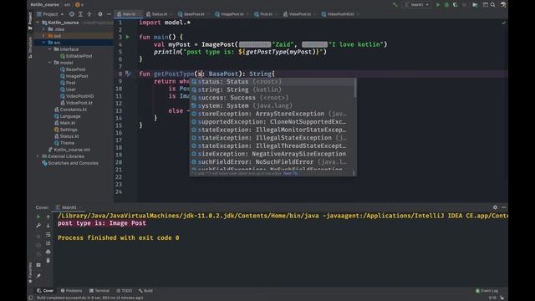Minimize bottom tool window with the minus icon
Viewport: 535px width, 301px height.
pos(504,207)
